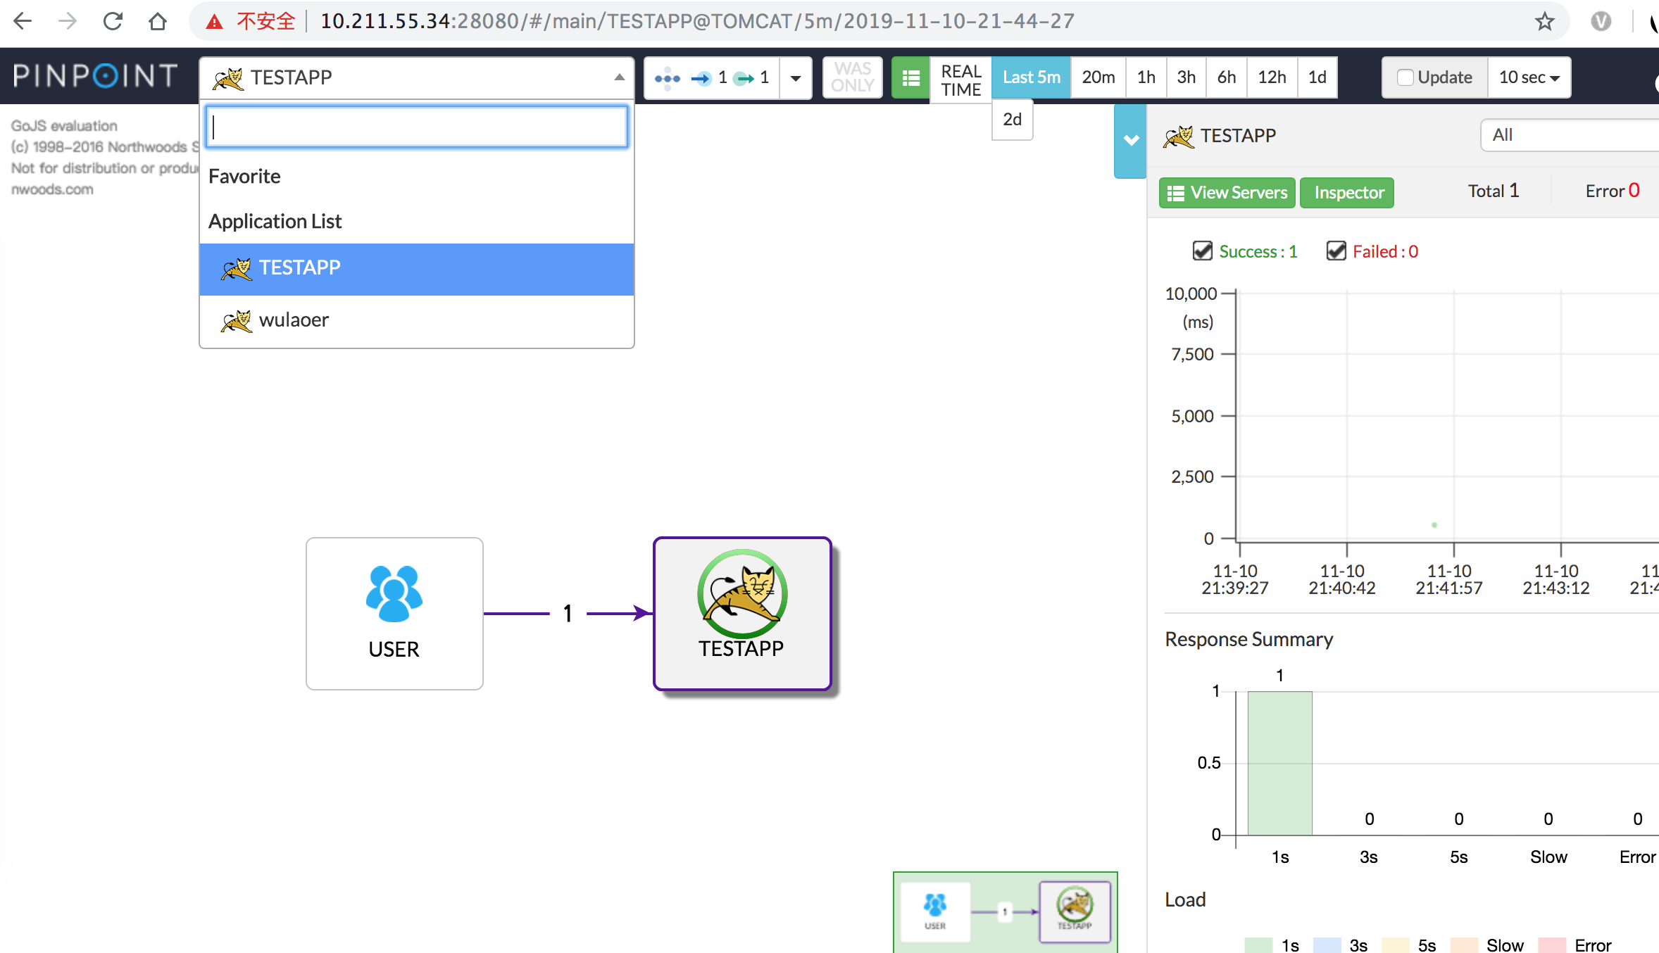
Task: Click the browser home icon
Action: coord(158,21)
